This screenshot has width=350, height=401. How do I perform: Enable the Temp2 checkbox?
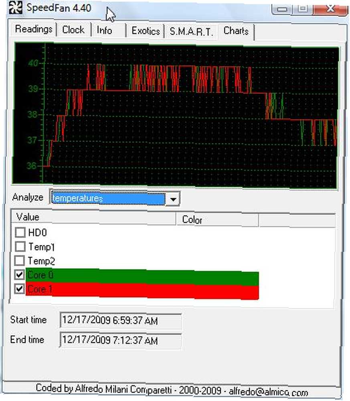click(20, 261)
